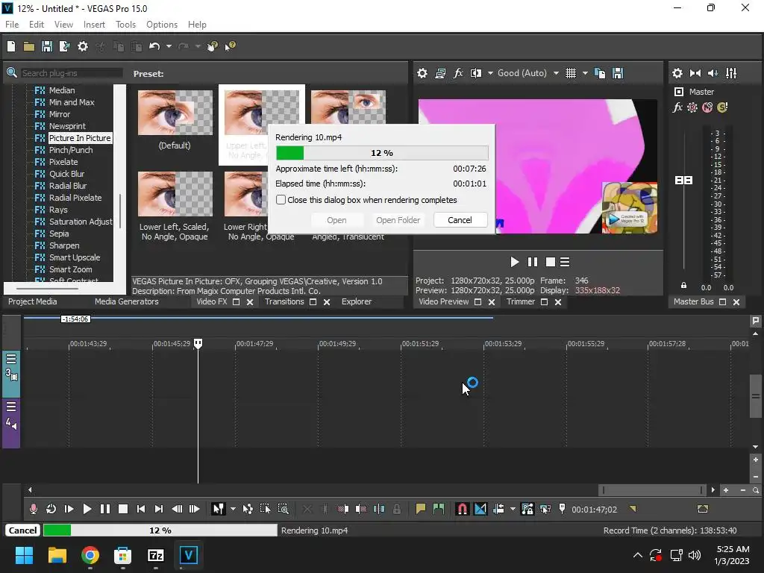Save preview snapshot to file
The image size is (764, 573).
[618, 73]
